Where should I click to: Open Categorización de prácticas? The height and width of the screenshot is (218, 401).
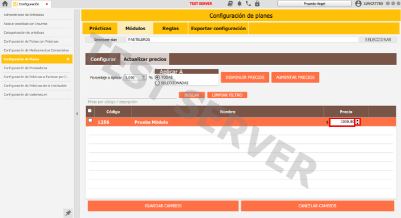click(24, 33)
